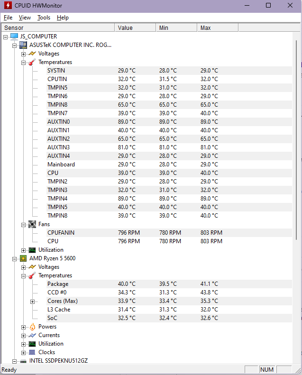Click the motherboard Utilization graph icon
The width and height of the screenshot is (302, 375).
coord(32,250)
